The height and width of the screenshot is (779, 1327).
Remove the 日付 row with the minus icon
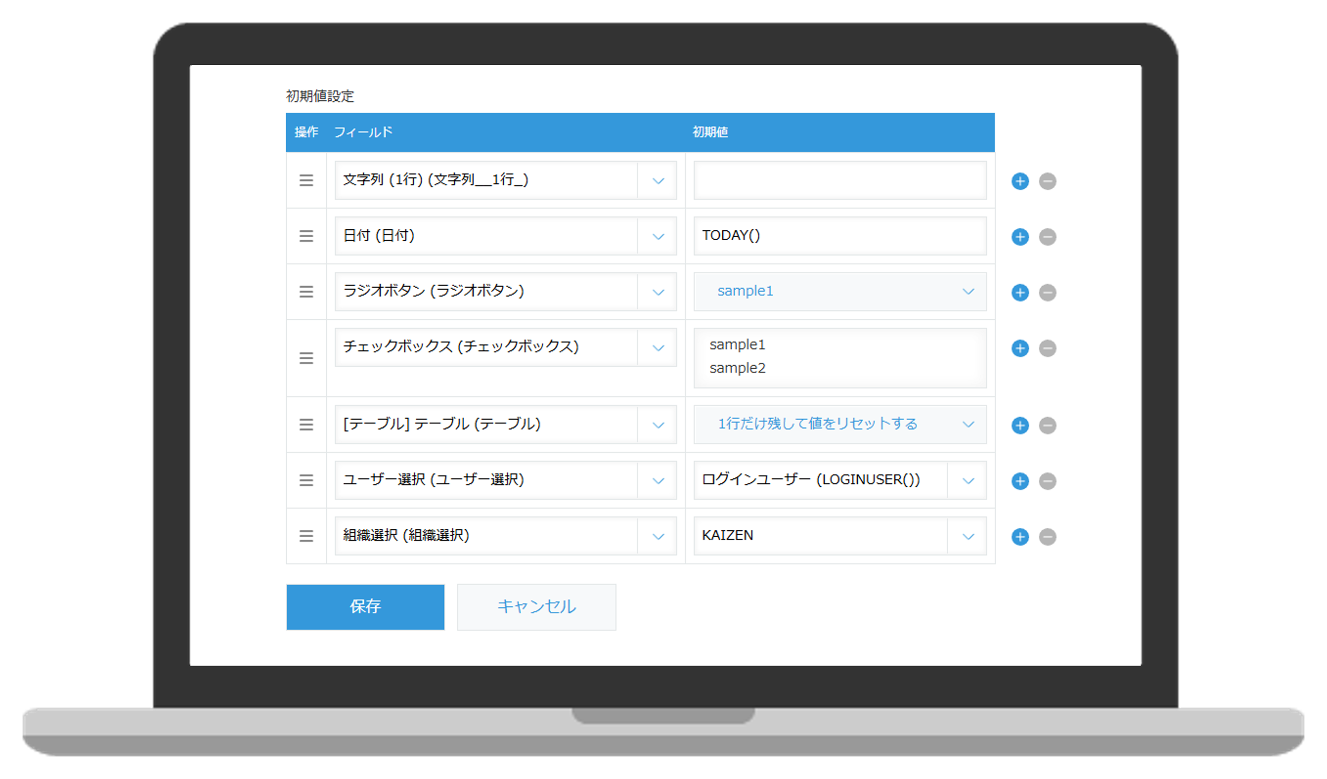[x=1048, y=236]
